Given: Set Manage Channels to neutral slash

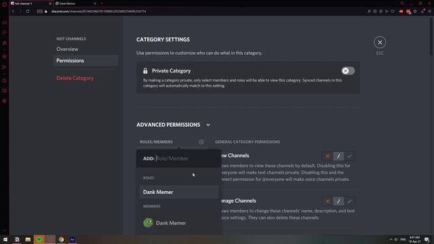Looking at the screenshot, I should (x=338, y=201).
